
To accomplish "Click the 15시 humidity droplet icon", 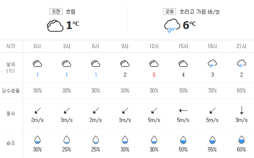I will click(183, 140).
